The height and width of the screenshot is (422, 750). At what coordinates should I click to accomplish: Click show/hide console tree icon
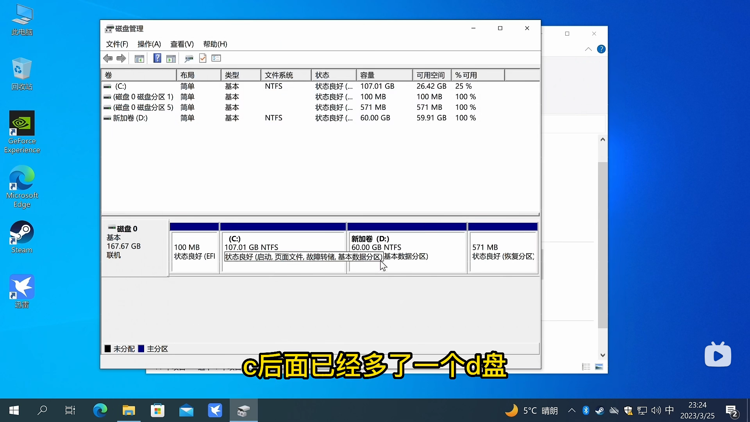(x=139, y=59)
